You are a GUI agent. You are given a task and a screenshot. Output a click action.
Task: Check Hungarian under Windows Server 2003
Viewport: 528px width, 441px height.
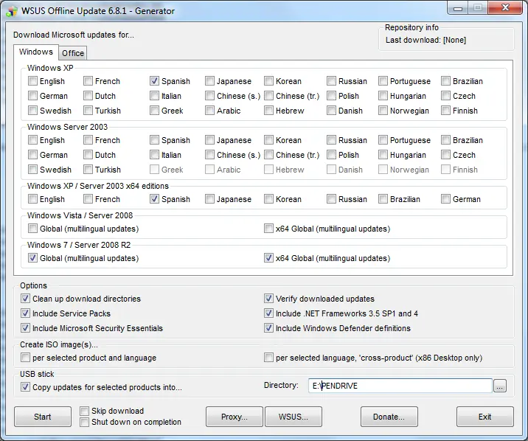click(x=383, y=155)
